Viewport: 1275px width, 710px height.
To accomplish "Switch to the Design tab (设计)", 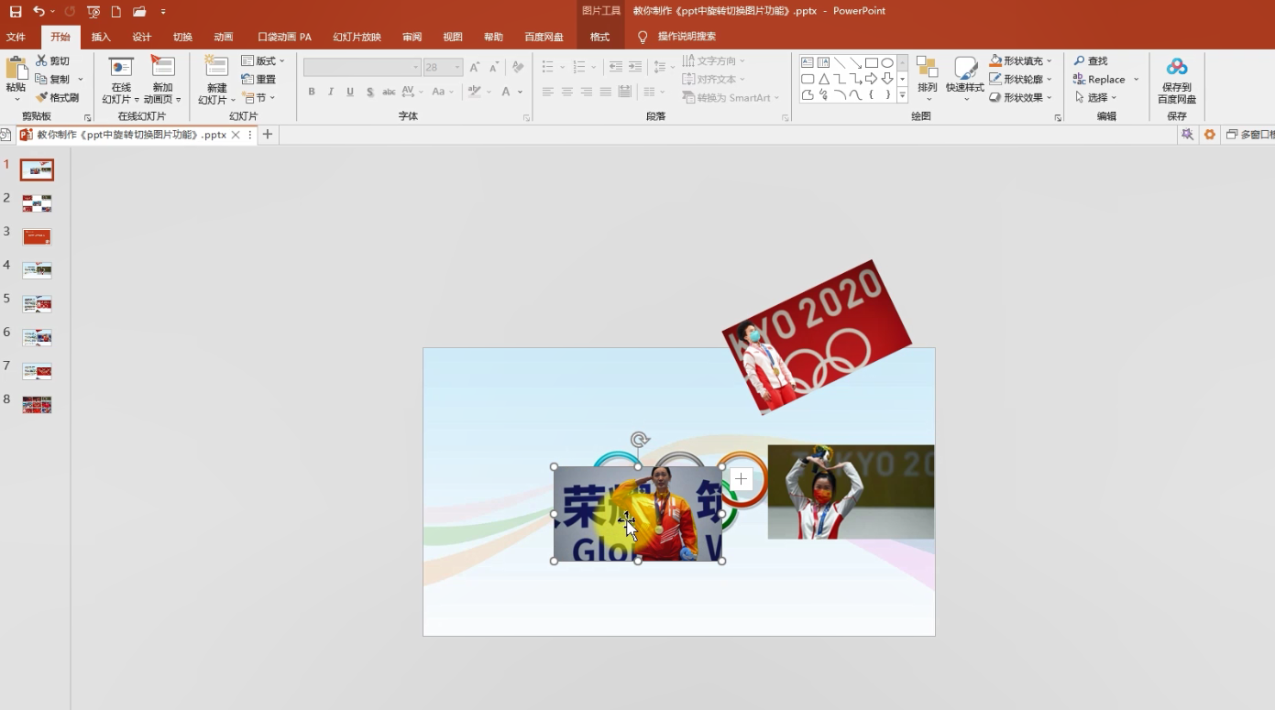I will pos(141,37).
